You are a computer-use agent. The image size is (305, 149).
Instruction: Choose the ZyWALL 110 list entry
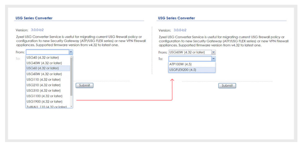pyautogui.click(x=47, y=107)
